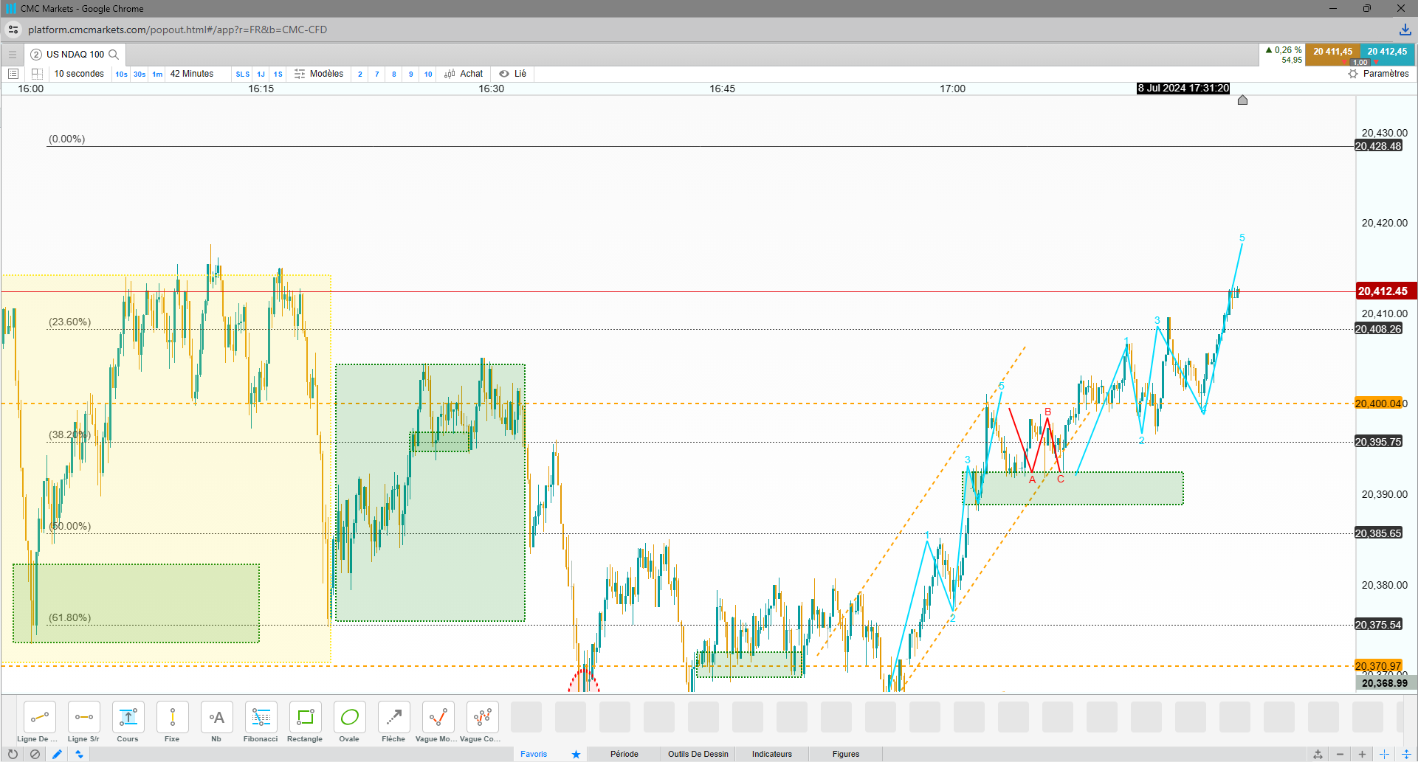Open the Outils De Dessin tab

[x=698, y=754]
